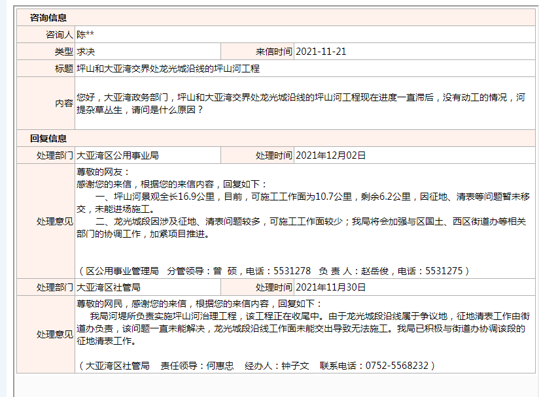
Task: Select the letter date 2021-11-21
Action: pos(321,52)
